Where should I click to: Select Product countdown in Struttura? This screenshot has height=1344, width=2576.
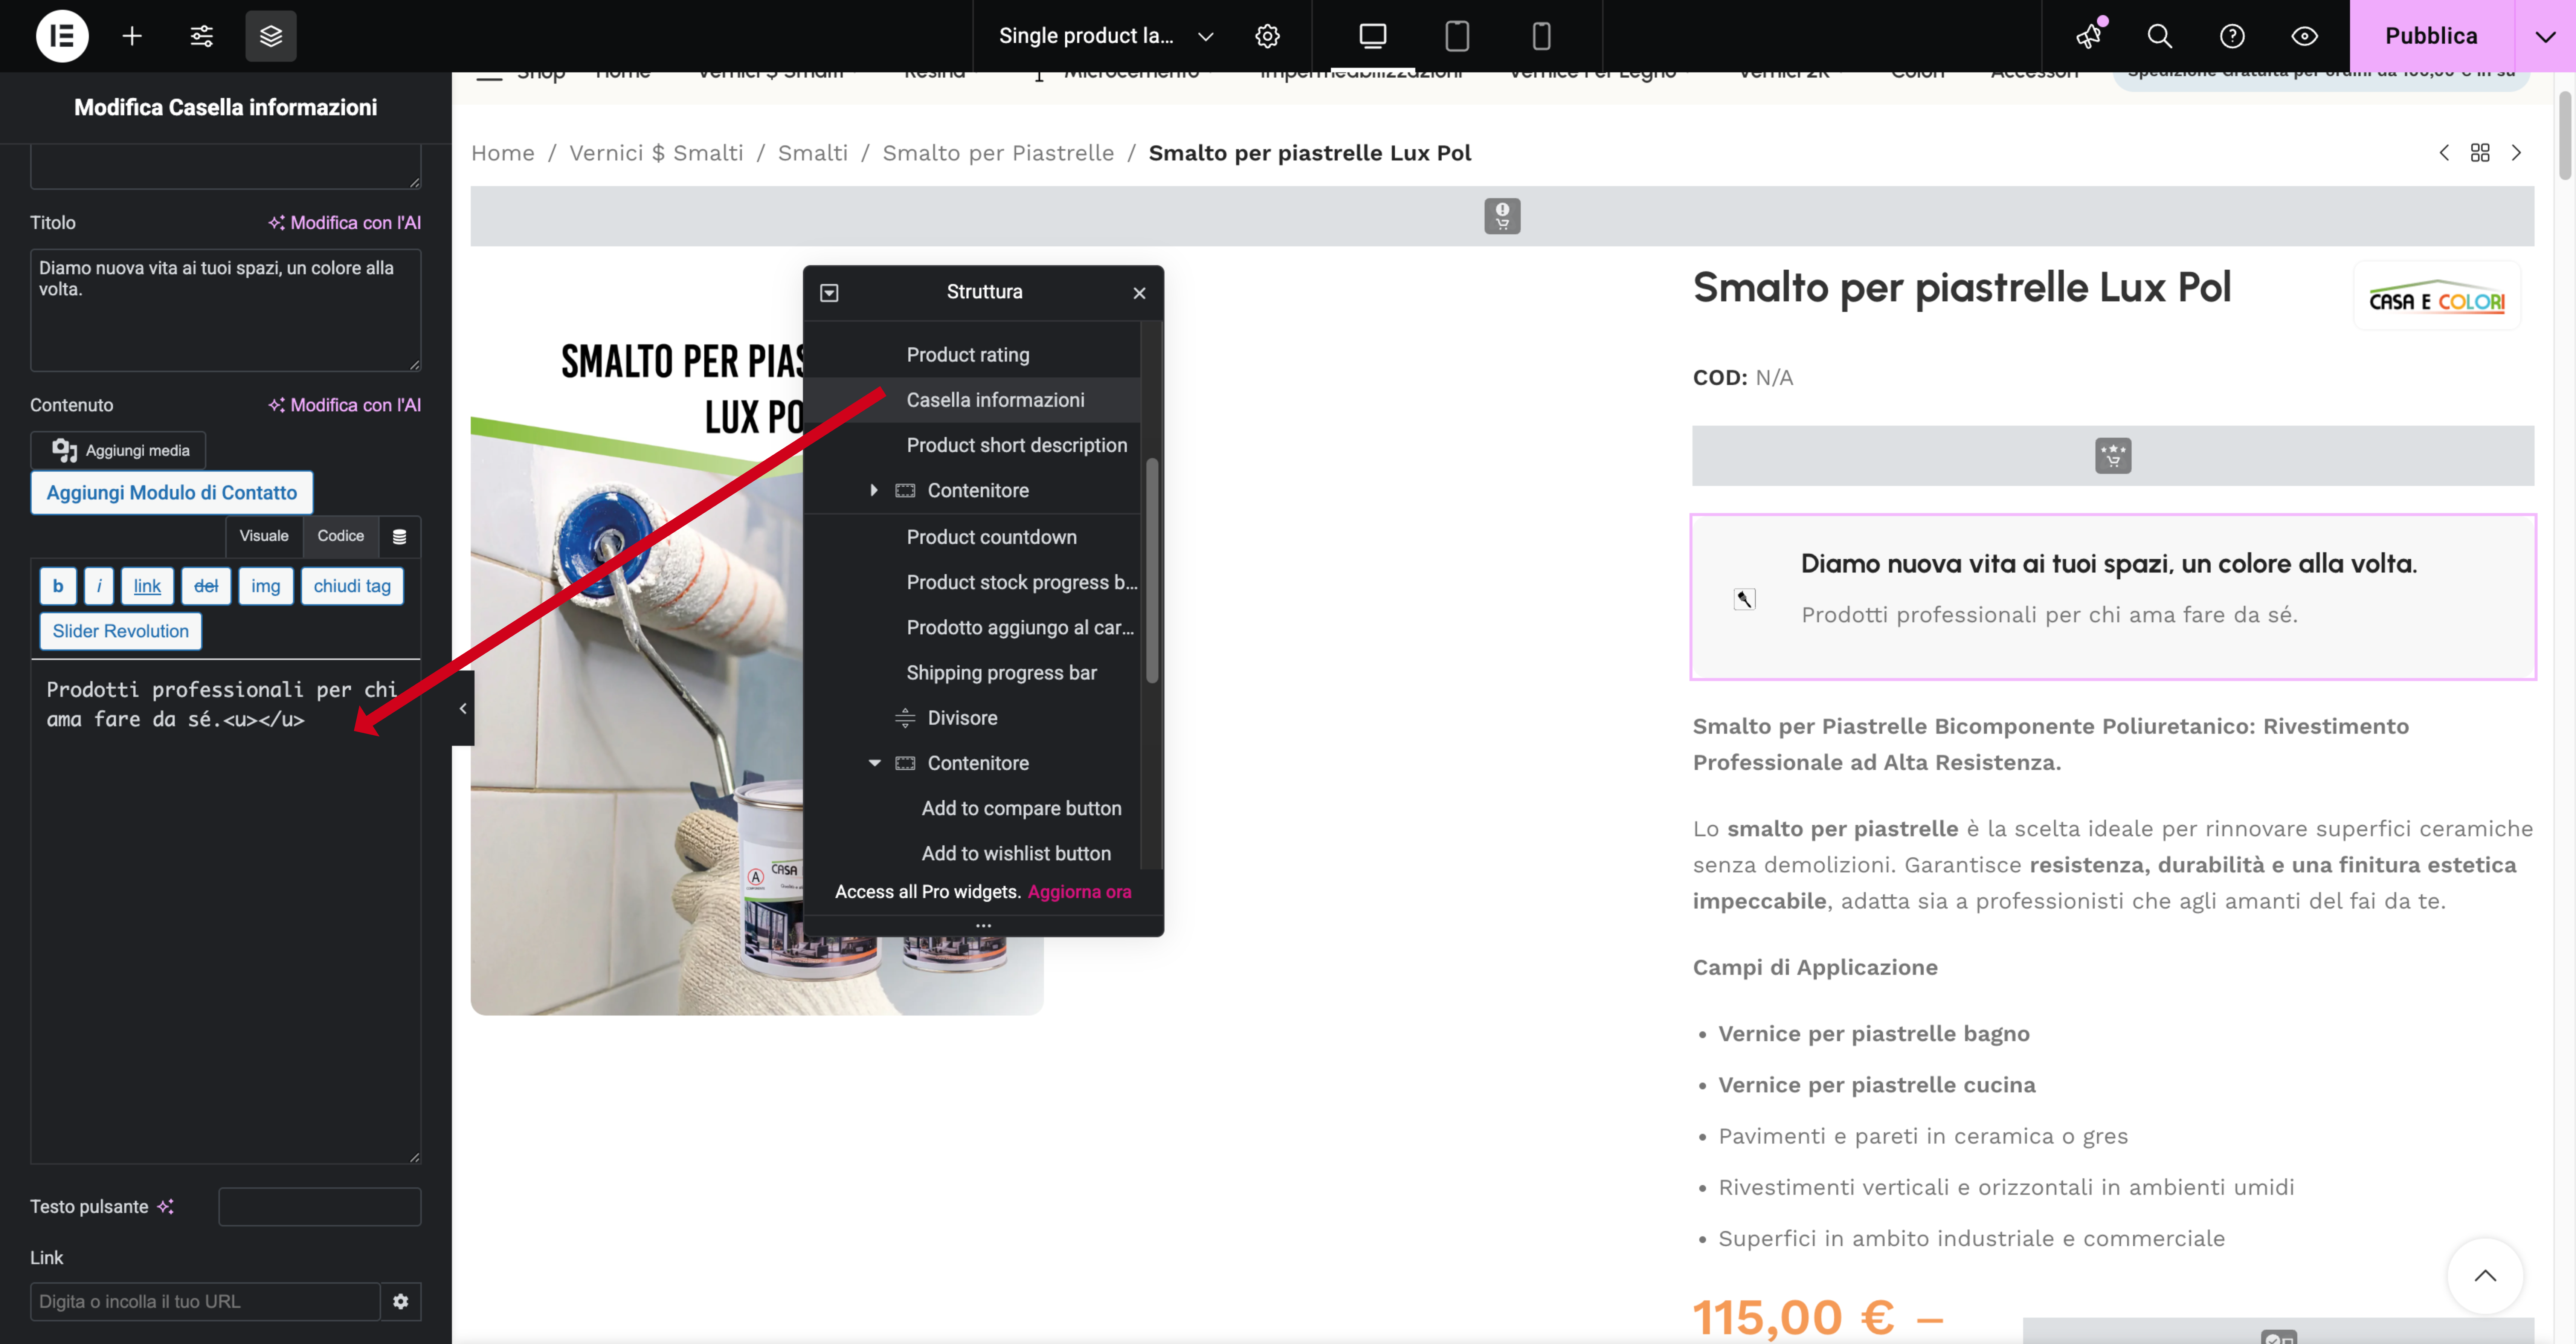tap(991, 537)
